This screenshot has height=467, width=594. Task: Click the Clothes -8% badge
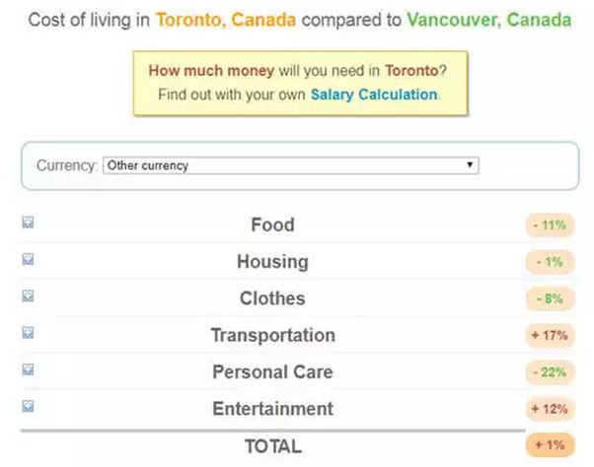pos(549,299)
